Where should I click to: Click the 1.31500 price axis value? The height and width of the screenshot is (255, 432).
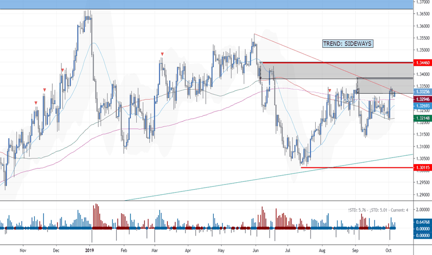click(x=423, y=134)
